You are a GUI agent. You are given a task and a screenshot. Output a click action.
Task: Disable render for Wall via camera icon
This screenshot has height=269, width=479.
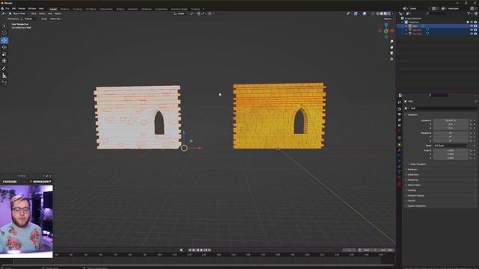click(x=475, y=26)
